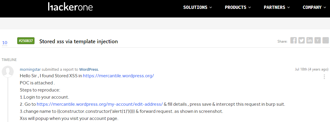Share report on Reddit
The width and height of the screenshot is (330, 122).
(326, 41)
